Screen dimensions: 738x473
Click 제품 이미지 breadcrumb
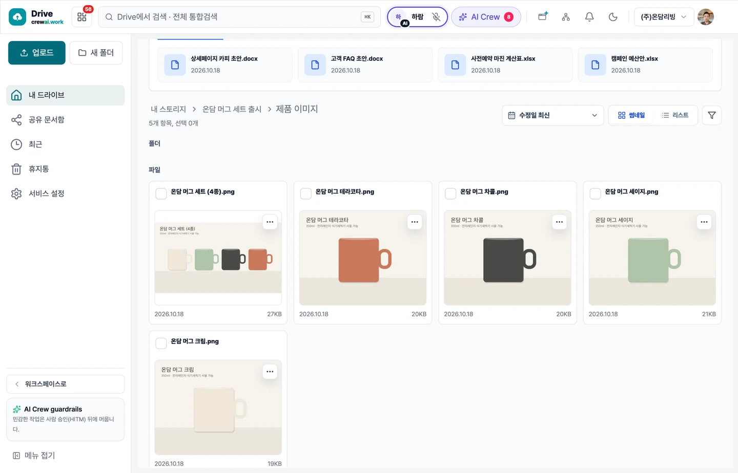(x=297, y=109)
